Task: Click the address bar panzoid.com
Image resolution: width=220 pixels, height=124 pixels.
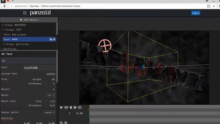Action: (21, 6)
